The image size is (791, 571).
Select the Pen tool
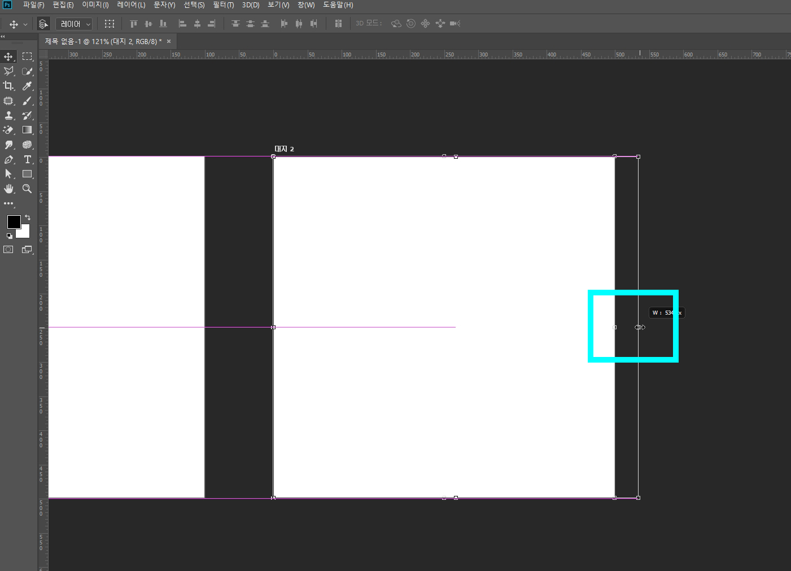(x=8, y=159)
